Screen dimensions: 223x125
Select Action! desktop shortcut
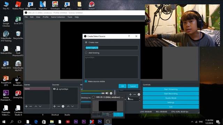(92, 6)
